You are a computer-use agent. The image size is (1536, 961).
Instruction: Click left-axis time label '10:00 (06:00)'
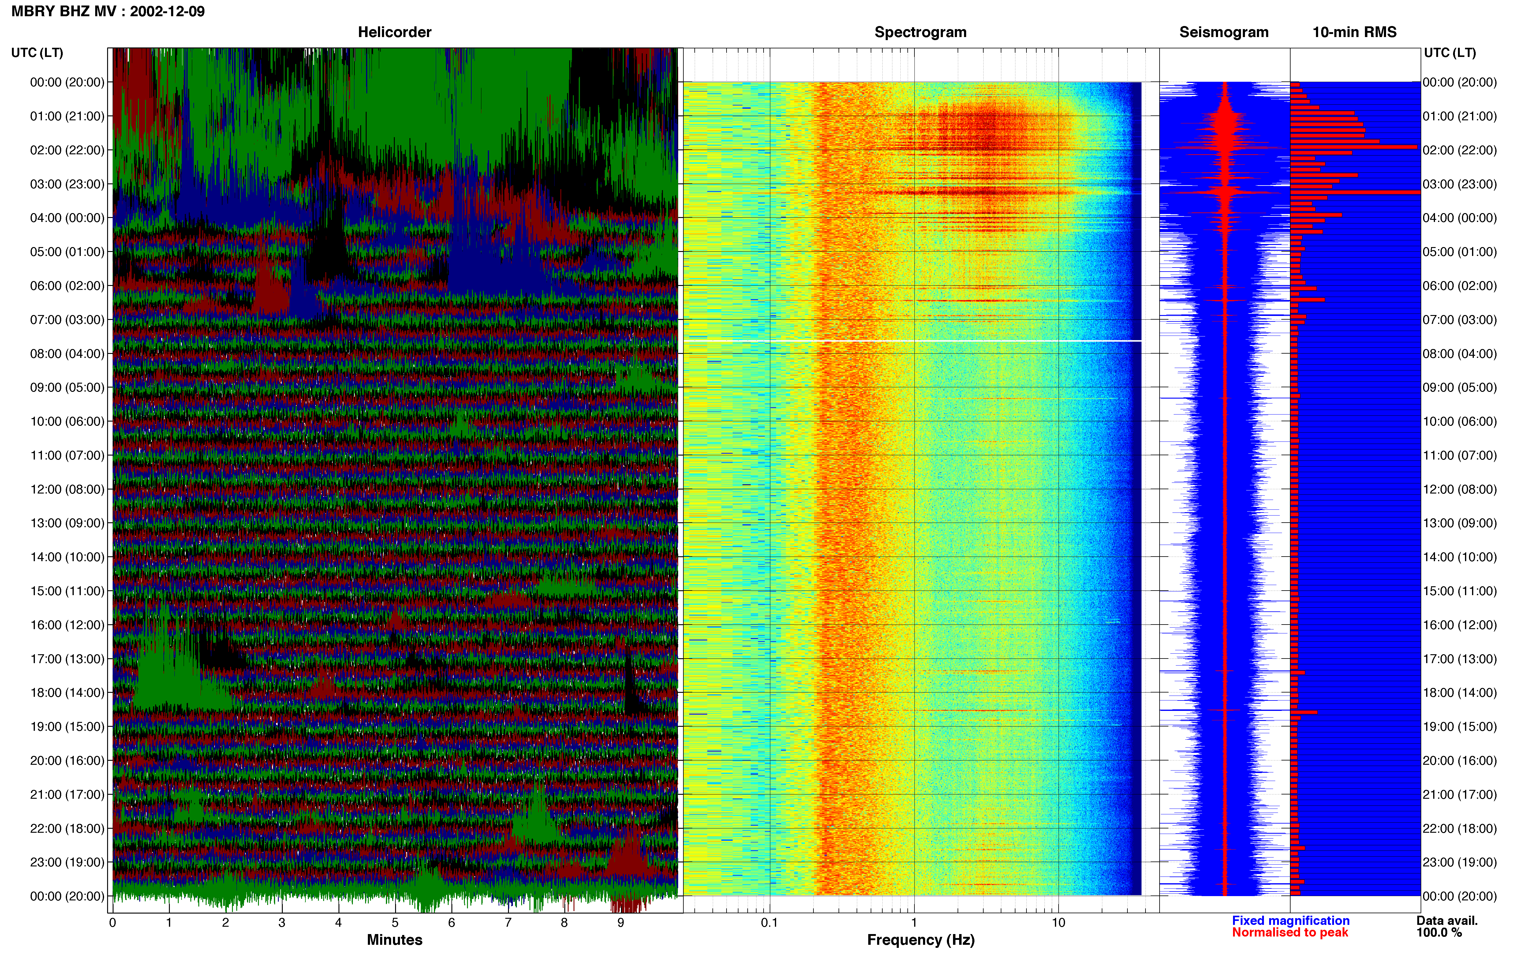pyautogui.click(x=67, y=421)
